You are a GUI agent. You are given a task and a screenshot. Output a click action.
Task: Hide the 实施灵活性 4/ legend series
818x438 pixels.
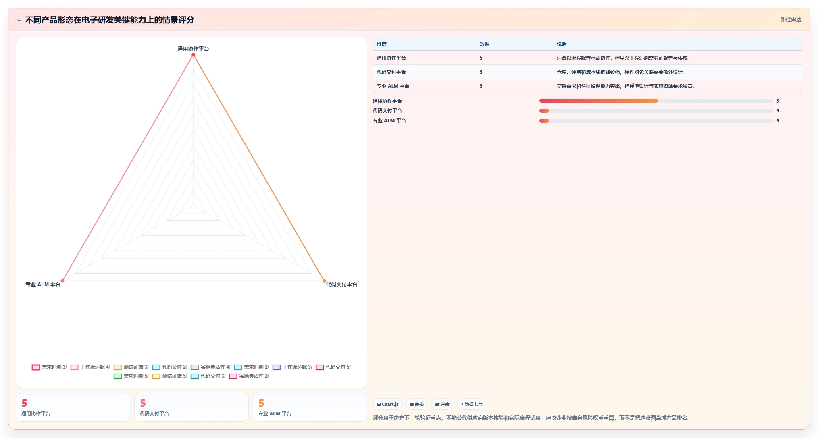click(x=210, y=367)
